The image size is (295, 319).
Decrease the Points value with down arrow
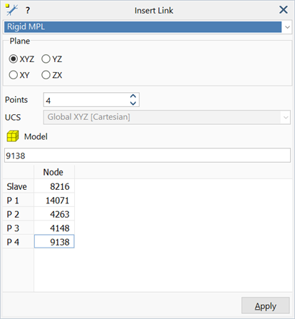pos(133,103)
